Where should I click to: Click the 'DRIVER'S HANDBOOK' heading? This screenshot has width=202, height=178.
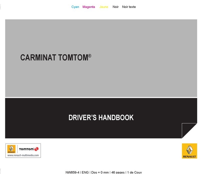click(101, 118)
